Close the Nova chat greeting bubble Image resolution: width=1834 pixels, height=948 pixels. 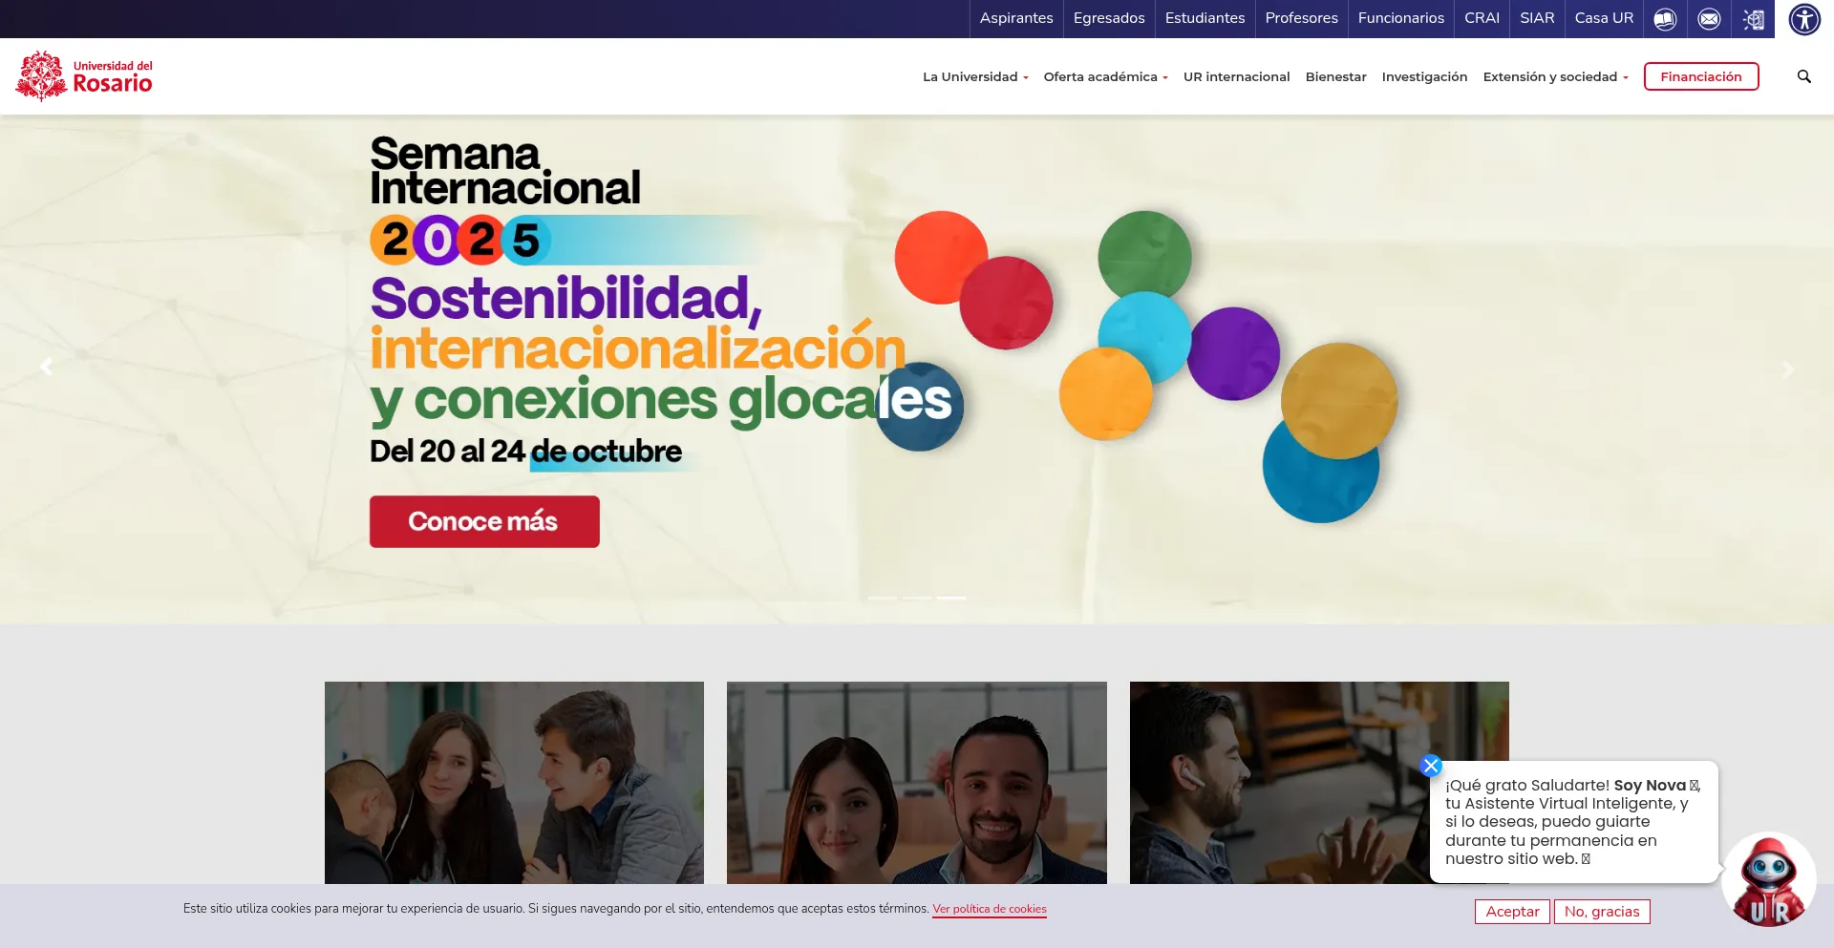click(1430, 766)
